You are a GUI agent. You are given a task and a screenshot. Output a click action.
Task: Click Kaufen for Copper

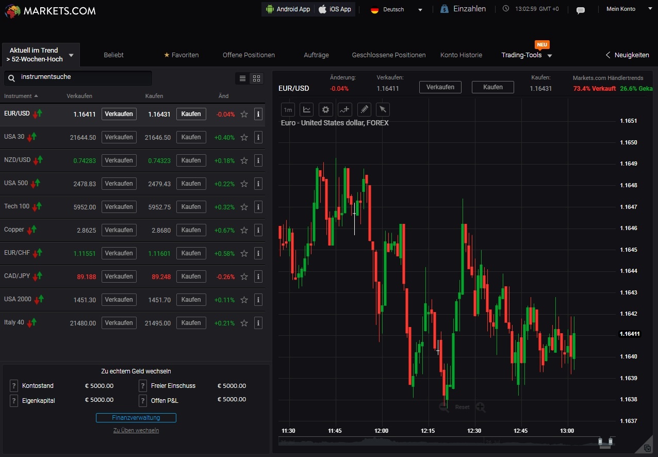(191, 230)
